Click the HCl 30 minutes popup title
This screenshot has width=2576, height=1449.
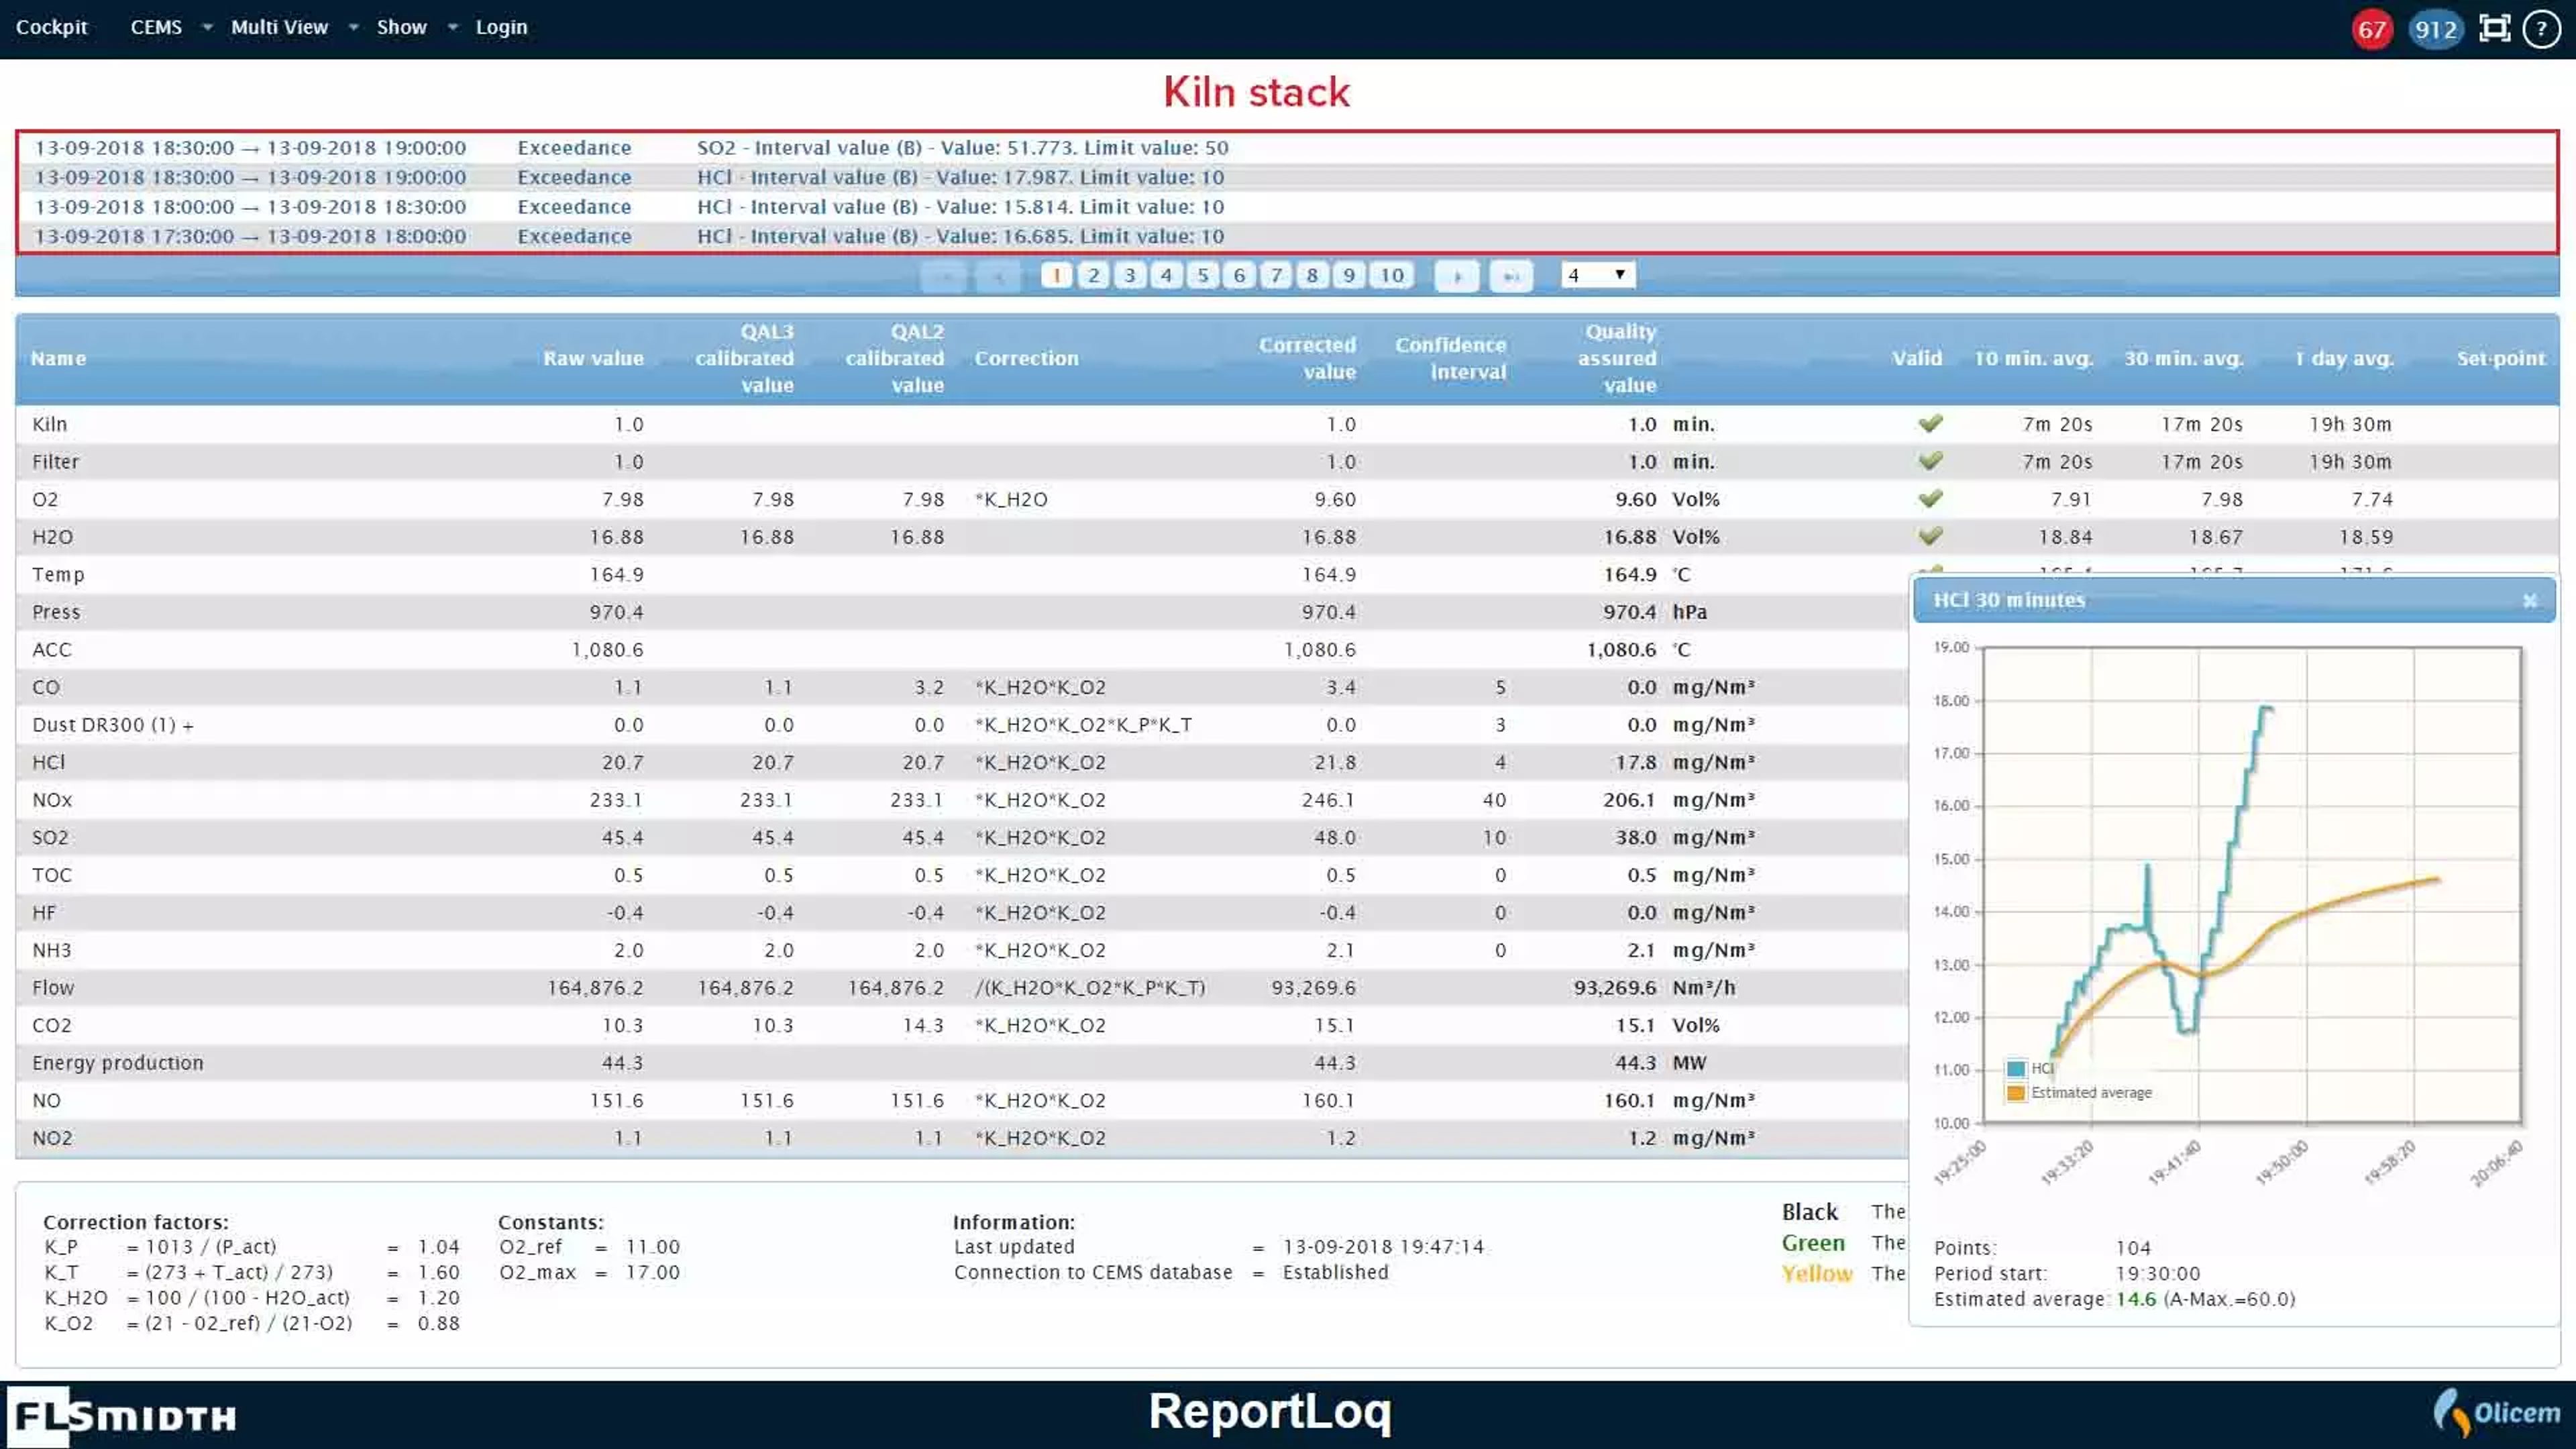tap(2009, 600)
